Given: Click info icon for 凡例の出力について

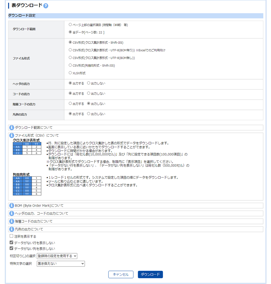Looking at the screenshot, I should pyautogui.click(x=12, y=229).
